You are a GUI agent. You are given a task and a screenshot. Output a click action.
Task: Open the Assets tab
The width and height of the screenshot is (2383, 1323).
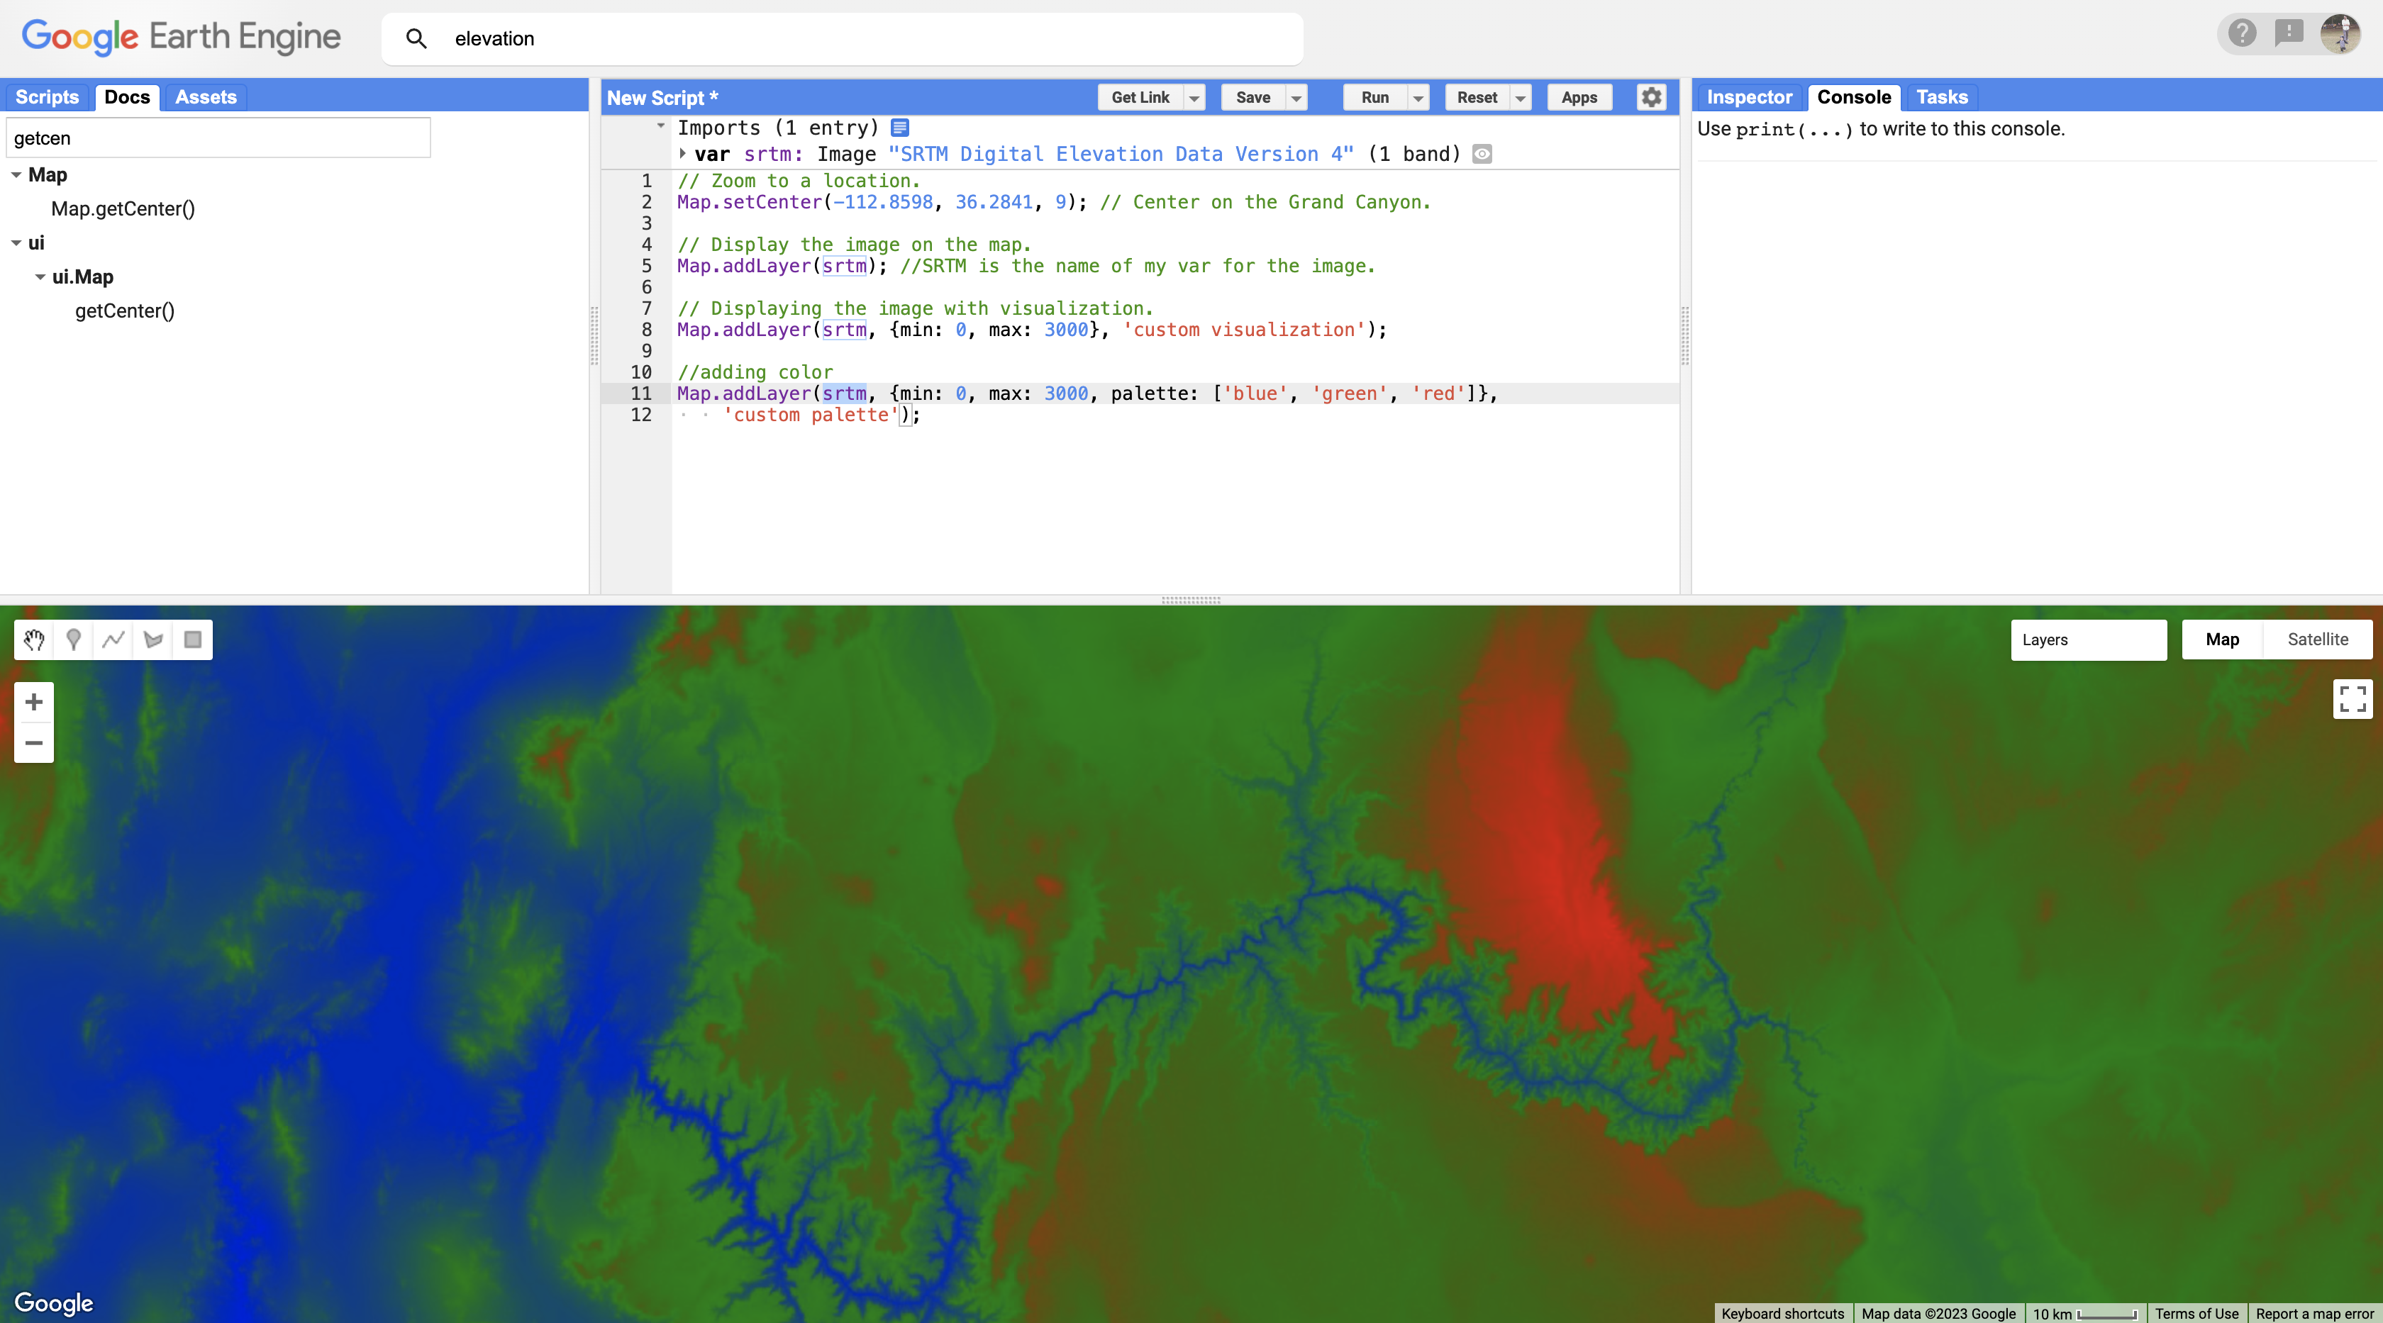(206, 97)
